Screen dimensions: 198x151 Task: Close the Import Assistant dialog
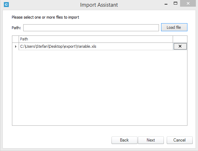(188, 3)
